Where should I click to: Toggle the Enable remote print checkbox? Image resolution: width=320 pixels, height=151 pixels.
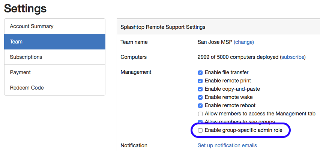point(200,81)
